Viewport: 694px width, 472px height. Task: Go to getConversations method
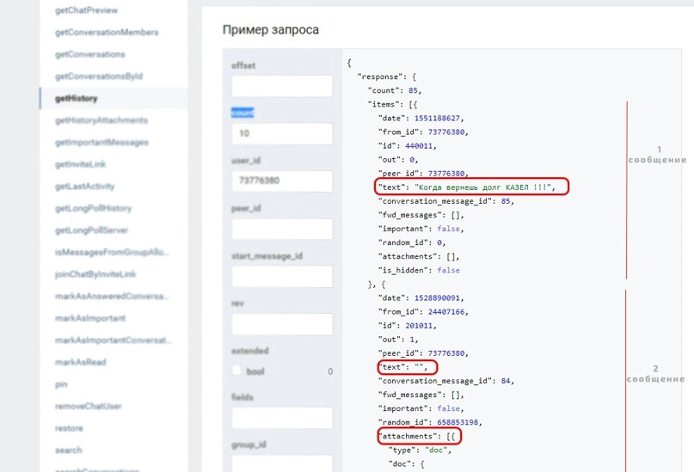point(89,54)
